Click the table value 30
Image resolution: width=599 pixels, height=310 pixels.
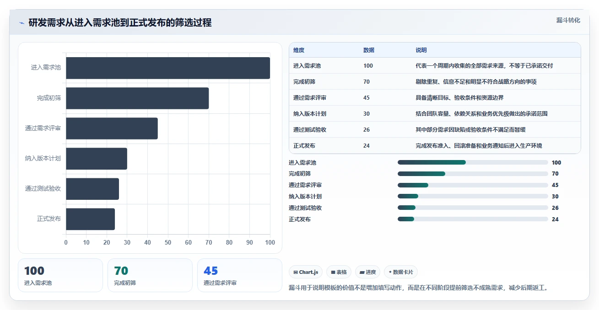coord(367,114)
